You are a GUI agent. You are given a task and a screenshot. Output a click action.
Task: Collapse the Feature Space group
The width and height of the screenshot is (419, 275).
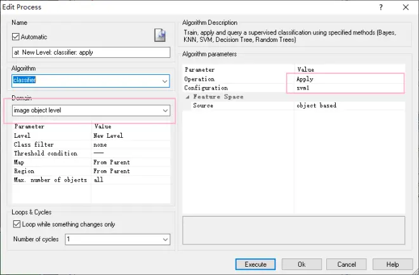click(187, 97)
